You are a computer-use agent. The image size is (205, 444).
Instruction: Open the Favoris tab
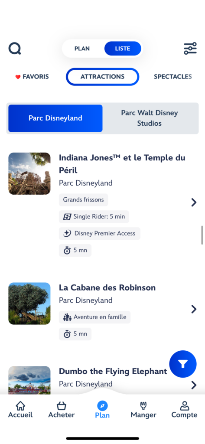[32, 77]
